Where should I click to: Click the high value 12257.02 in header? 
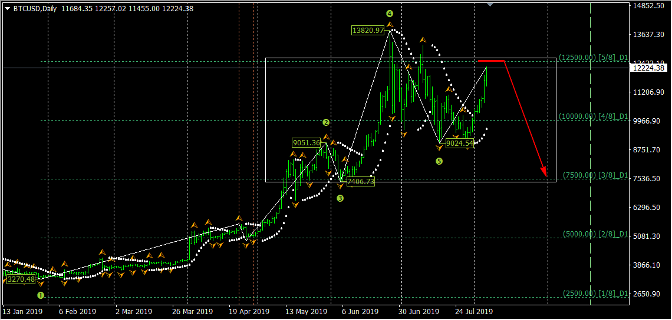111,9
